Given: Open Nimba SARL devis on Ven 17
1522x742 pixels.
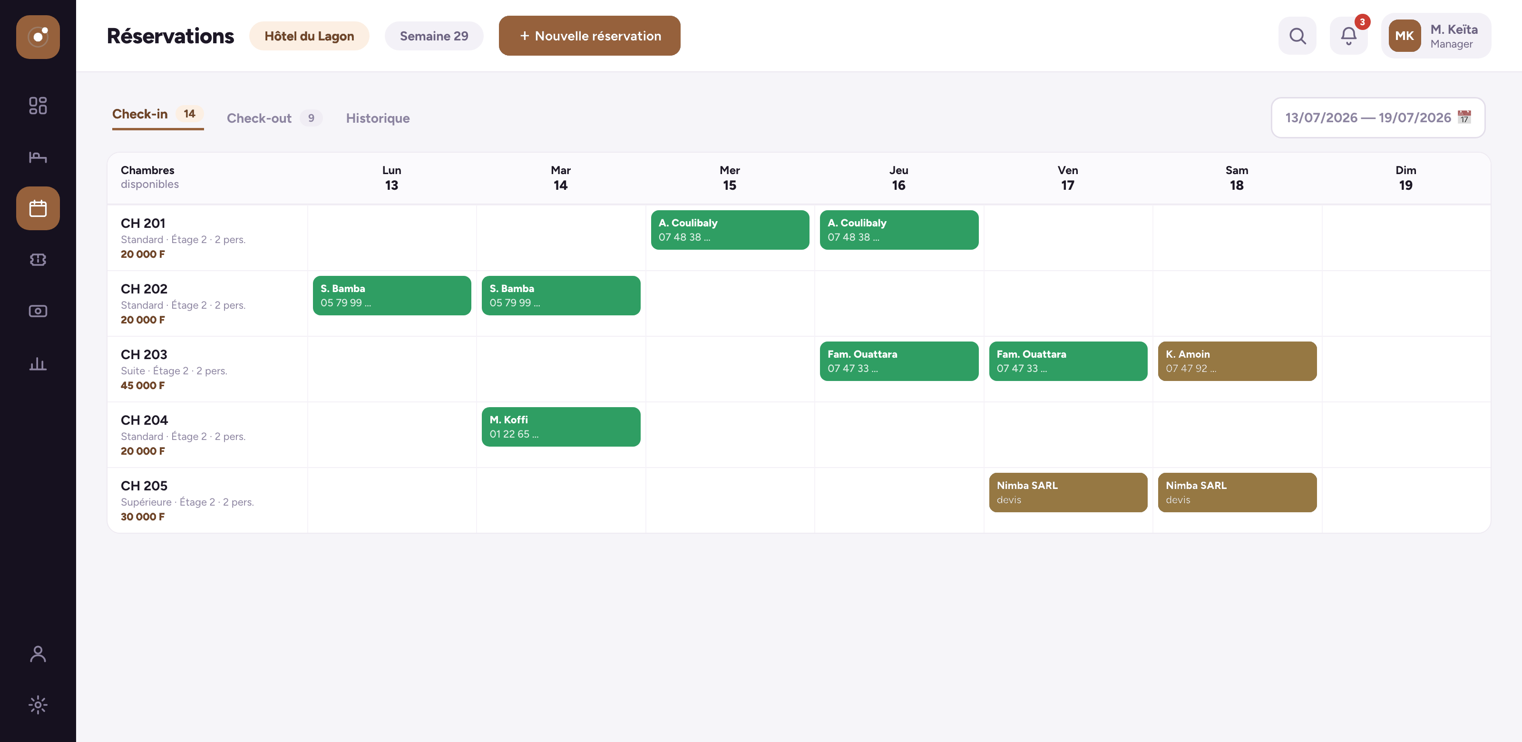Looking at the screenshot, I should pos(1068,492).
